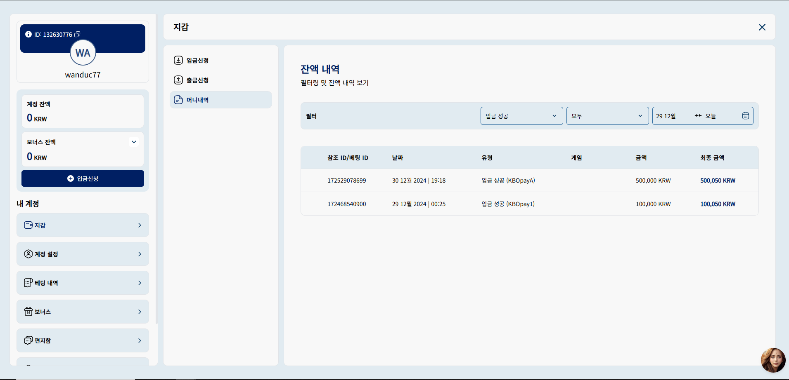Expand 편지함 row chevron arrow
Viewport: 789px width, 380px height.
click(140, 340)
